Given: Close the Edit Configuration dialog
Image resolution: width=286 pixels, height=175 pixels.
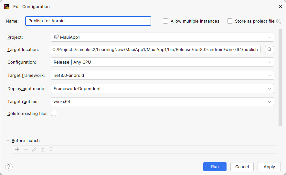Looking at the screenshot, I should [281, 6].
